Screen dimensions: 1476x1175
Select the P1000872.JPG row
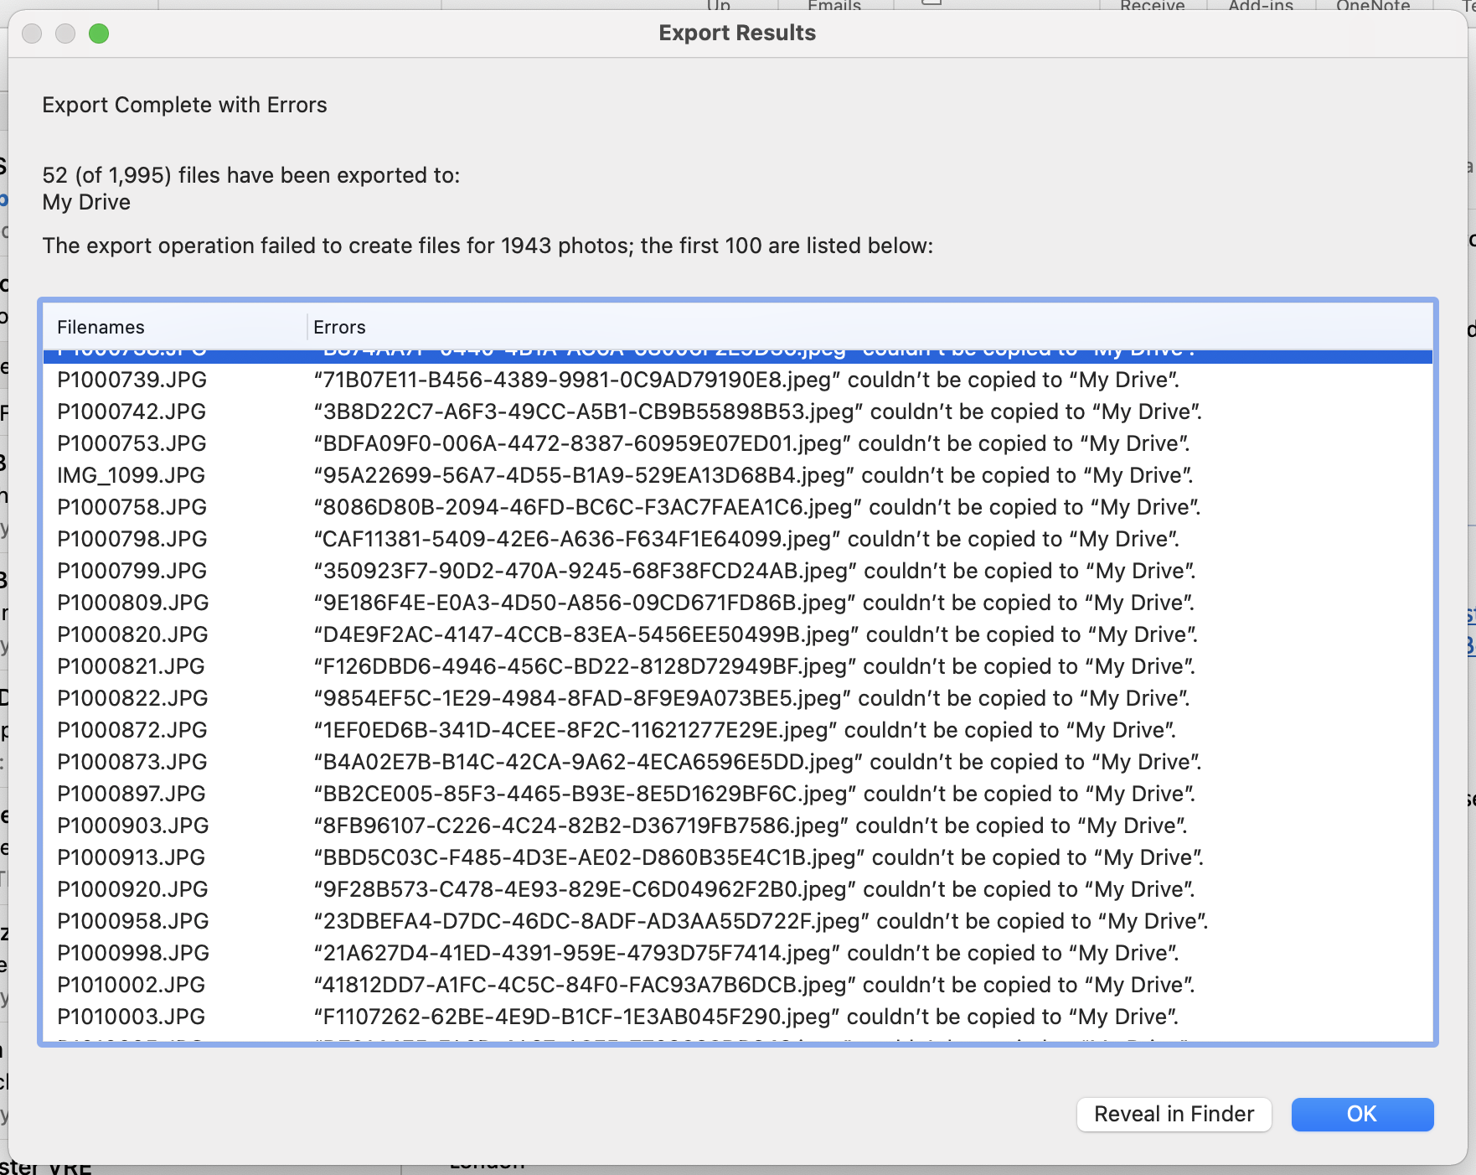pyautogui.click(x=738, y=730)
